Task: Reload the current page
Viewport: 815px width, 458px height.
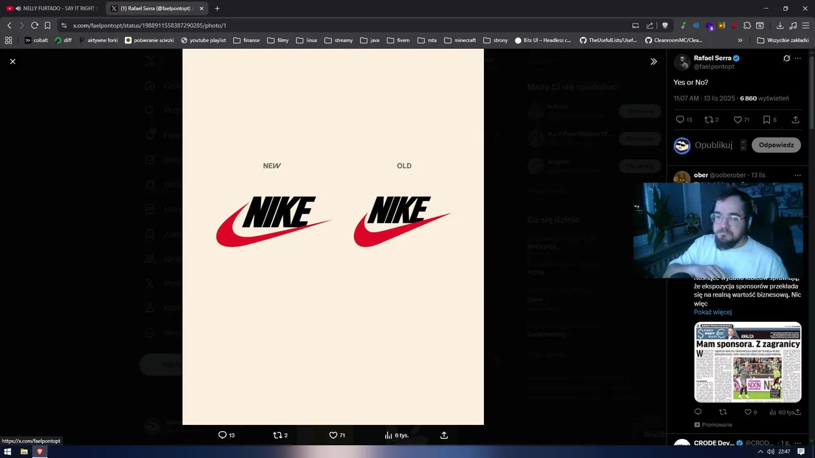Action: coord(34,25)
